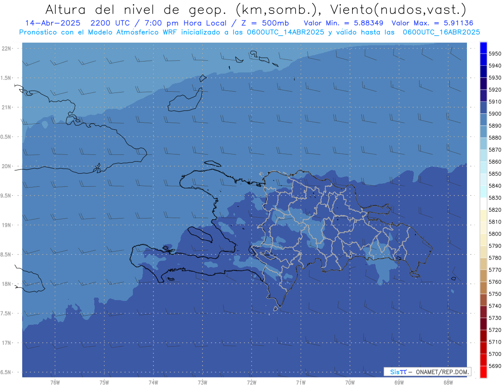Click the '7.5N' latitude axis label

[x=6, y=313]
